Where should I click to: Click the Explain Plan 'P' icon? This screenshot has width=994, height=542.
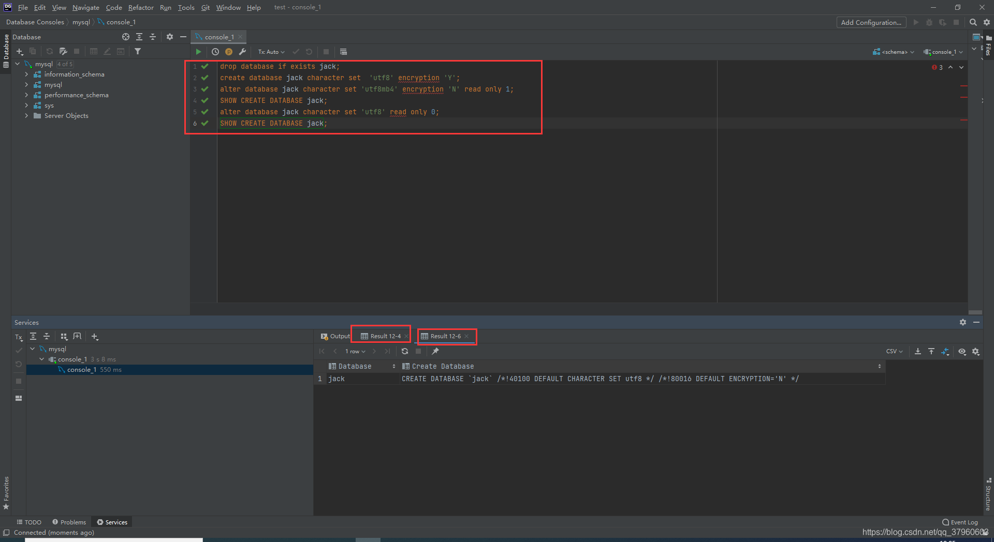pos(229,52)
